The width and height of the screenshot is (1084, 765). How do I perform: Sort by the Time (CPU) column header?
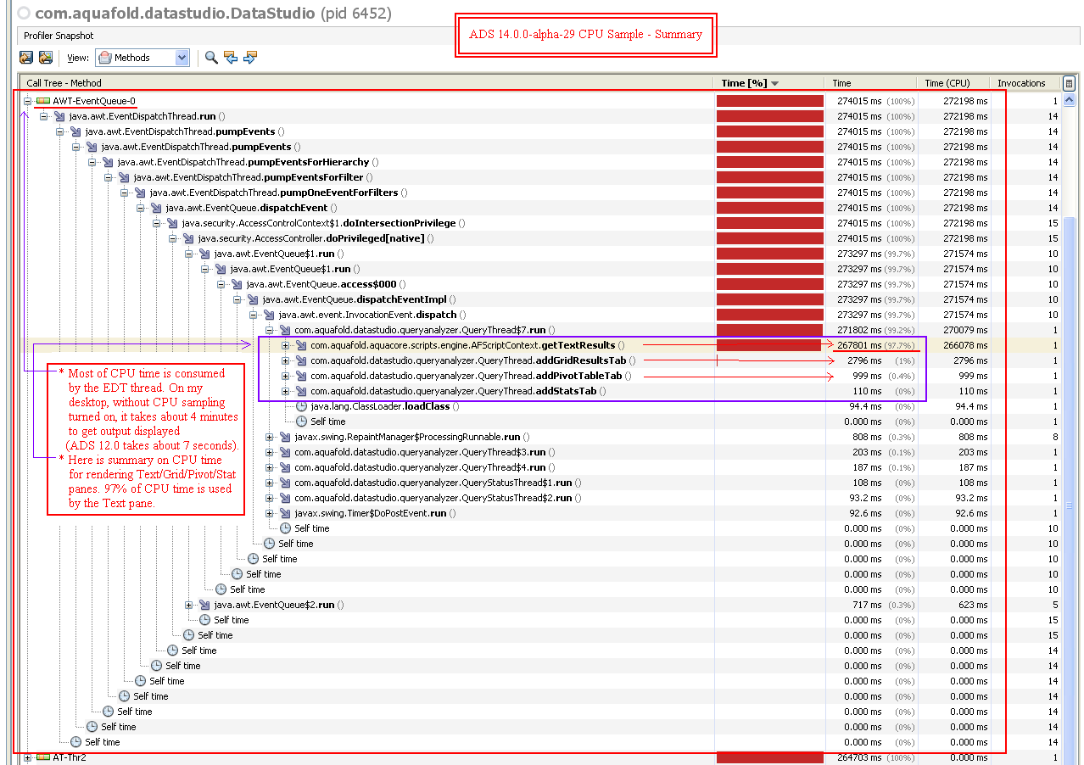point(954,83)
